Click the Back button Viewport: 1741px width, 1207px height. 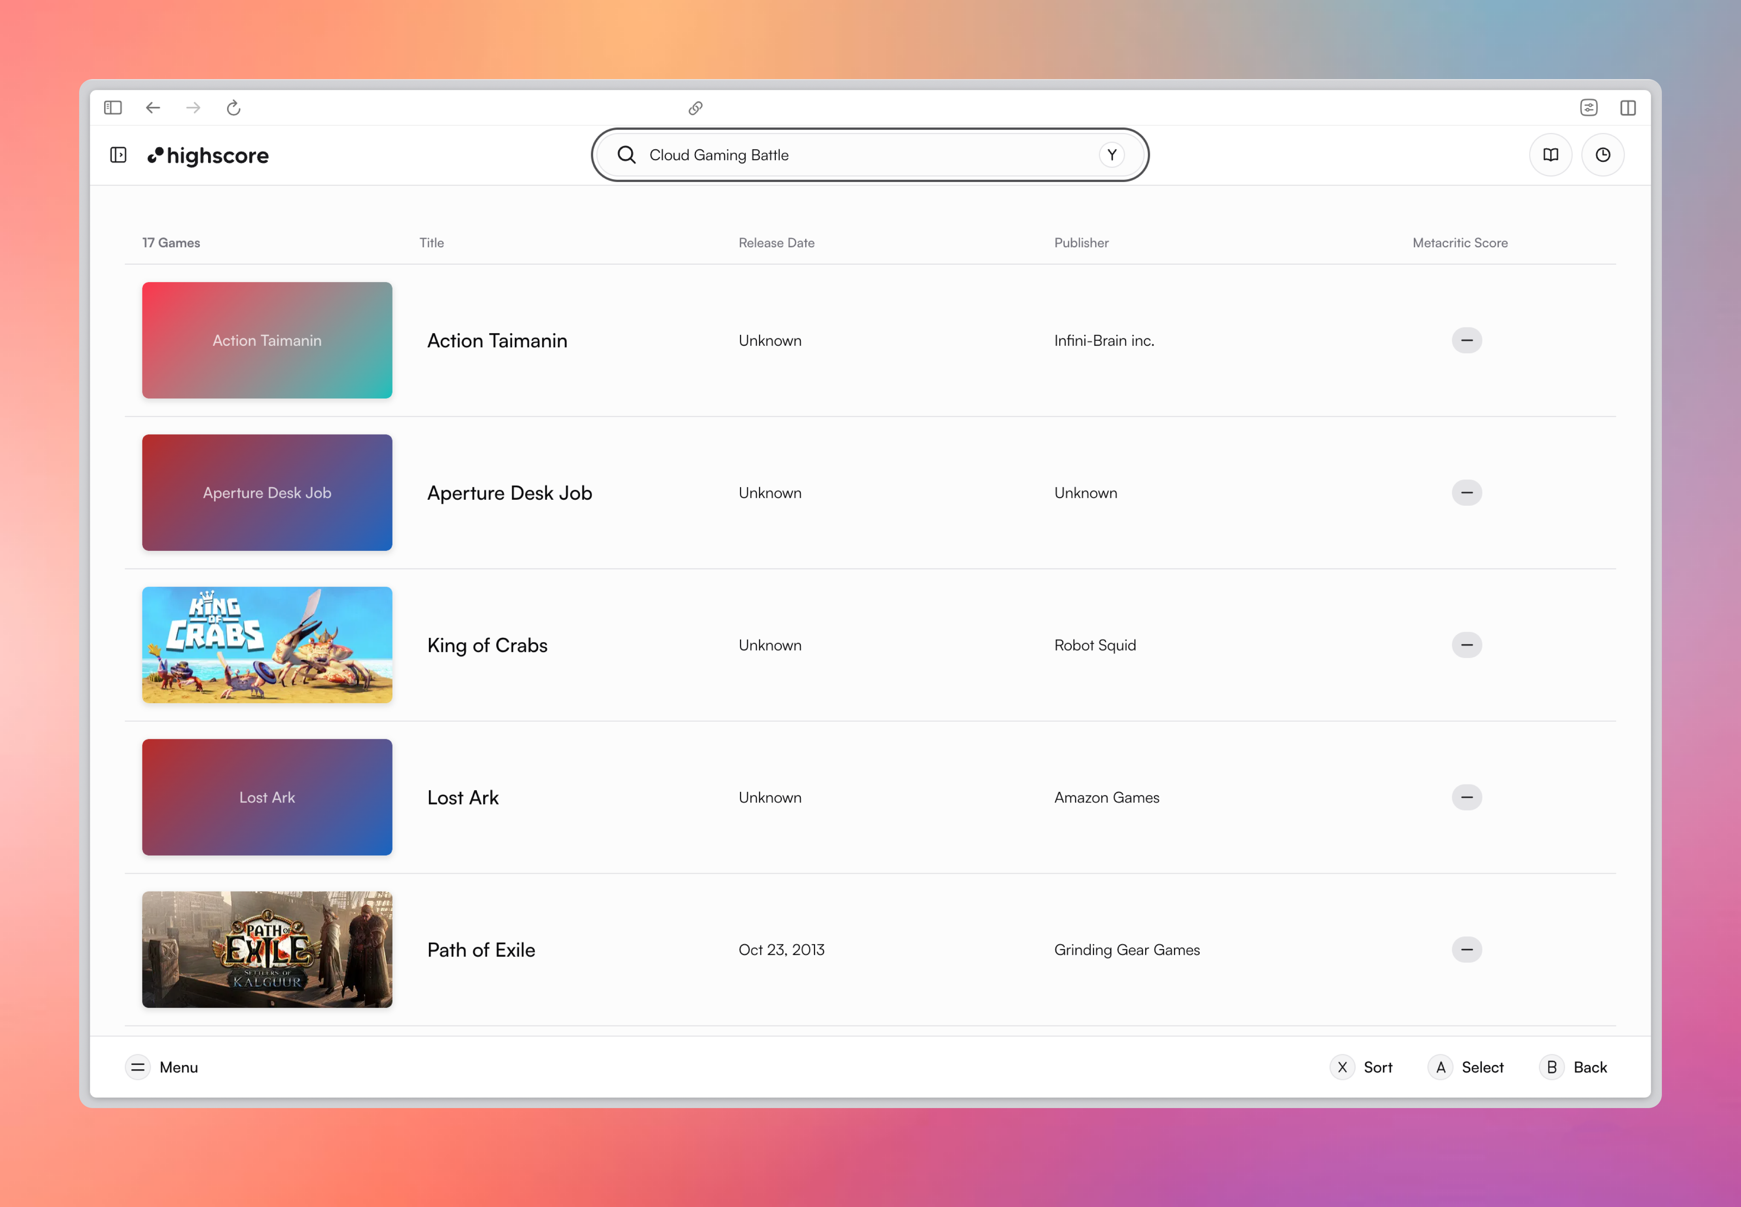(x=1573, y=1067)
